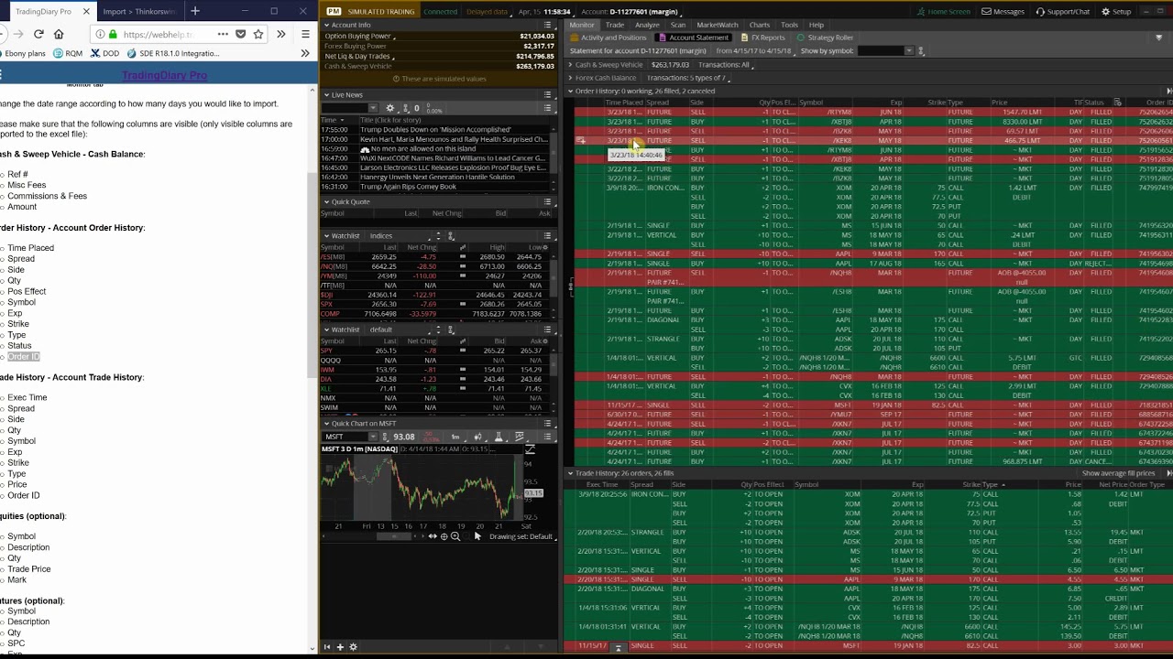Switch to the Trade tab
This screenshot has width=1173, height=659.
615,25
